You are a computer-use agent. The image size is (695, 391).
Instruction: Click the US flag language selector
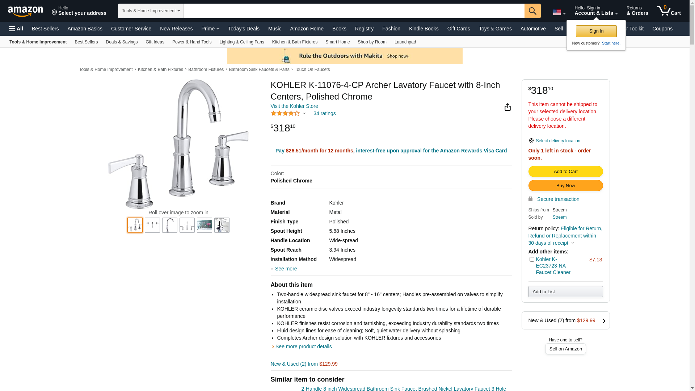tap(559, 12)
